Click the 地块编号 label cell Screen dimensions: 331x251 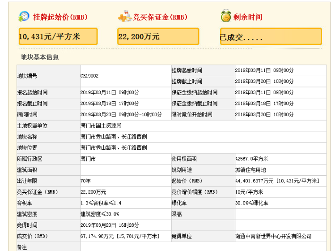point(48,76)
